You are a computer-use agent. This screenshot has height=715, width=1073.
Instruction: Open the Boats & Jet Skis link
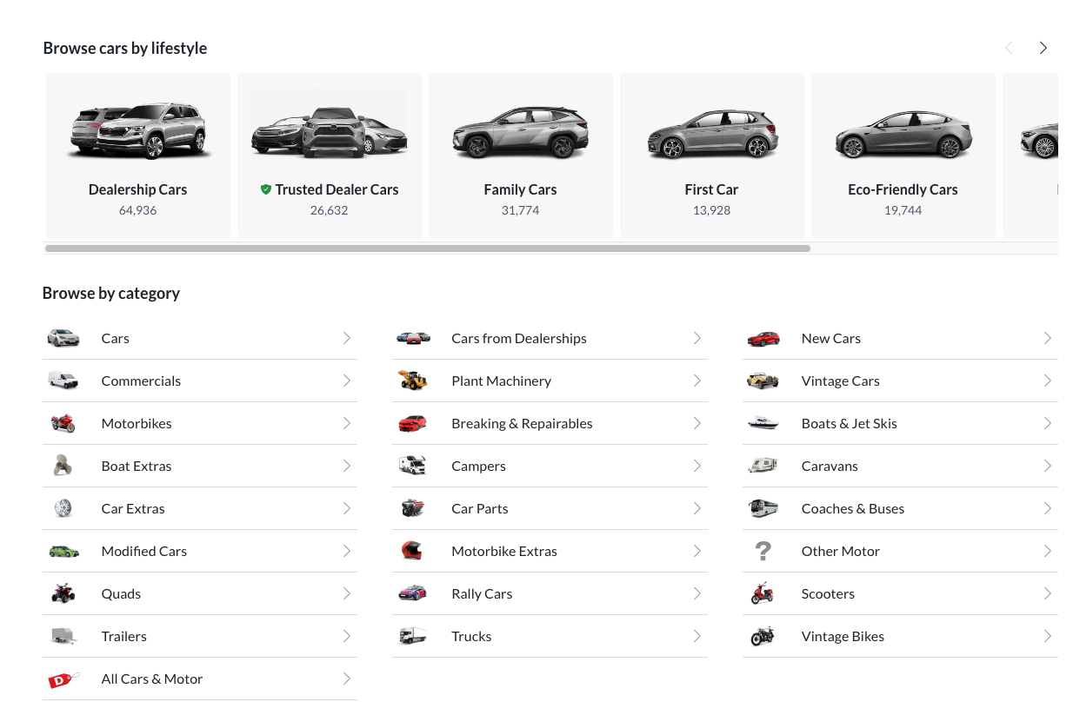click(x=849, y=423)
